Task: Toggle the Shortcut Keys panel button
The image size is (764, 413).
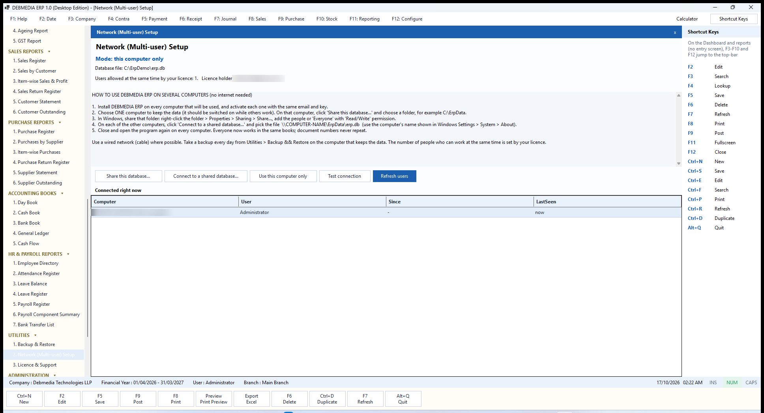Action: (x=734, y=19)
